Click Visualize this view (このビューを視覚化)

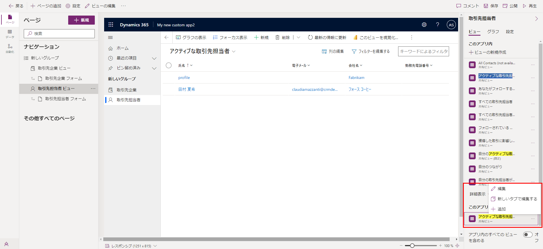[376, 37]
